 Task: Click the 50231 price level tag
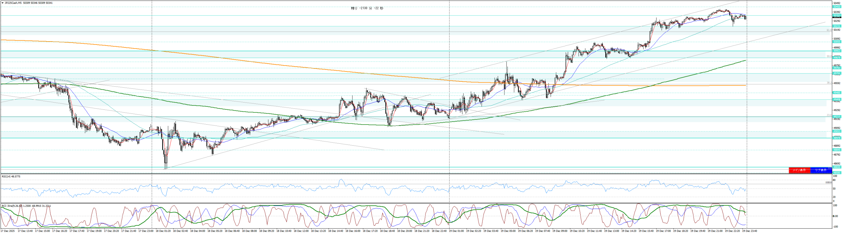tap(836, 26)
